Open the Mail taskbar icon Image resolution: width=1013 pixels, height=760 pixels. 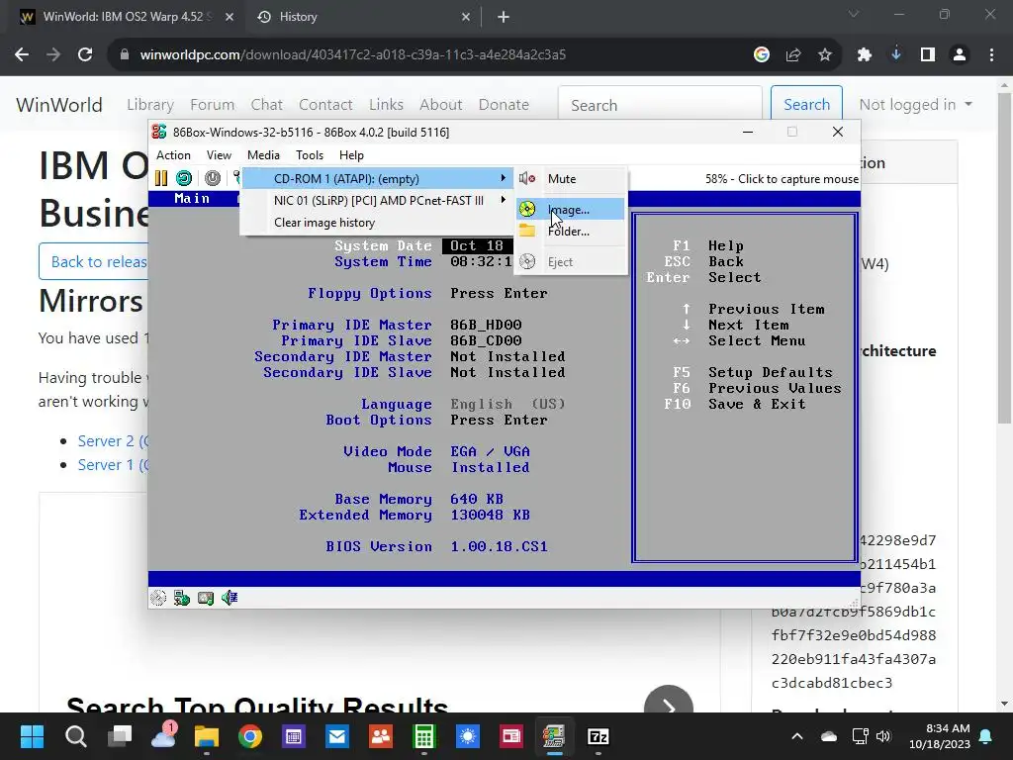point(337,736)
